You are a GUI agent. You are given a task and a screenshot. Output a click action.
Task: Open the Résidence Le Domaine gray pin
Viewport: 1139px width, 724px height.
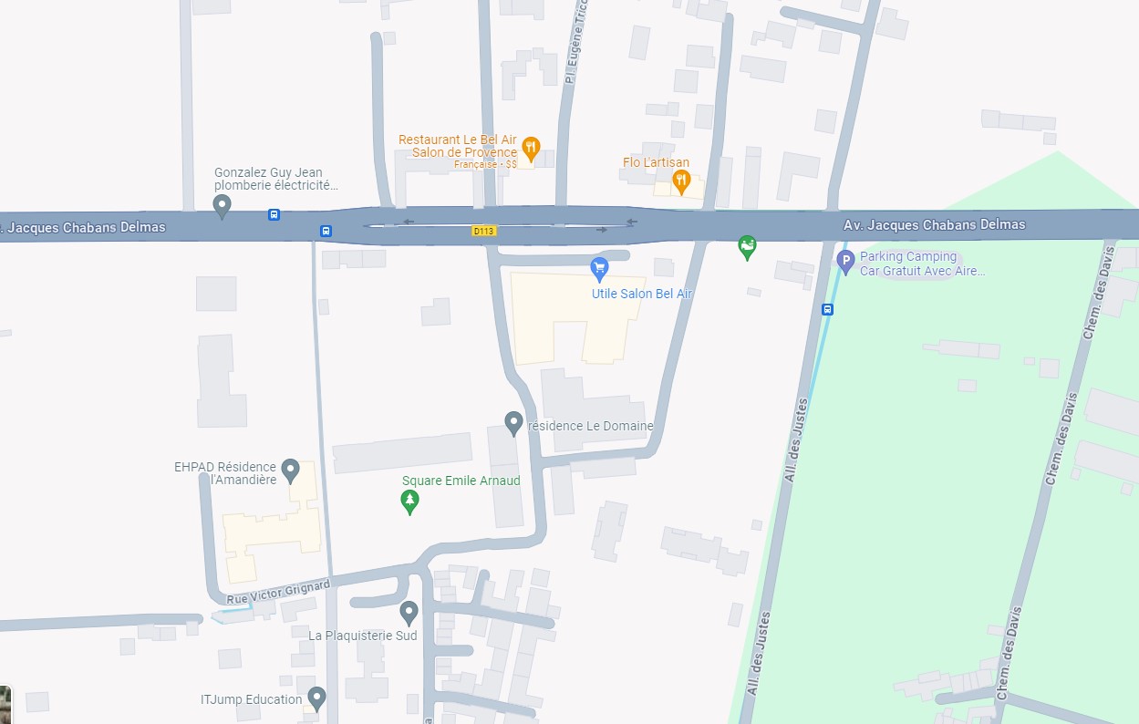[x=513, y=423]
